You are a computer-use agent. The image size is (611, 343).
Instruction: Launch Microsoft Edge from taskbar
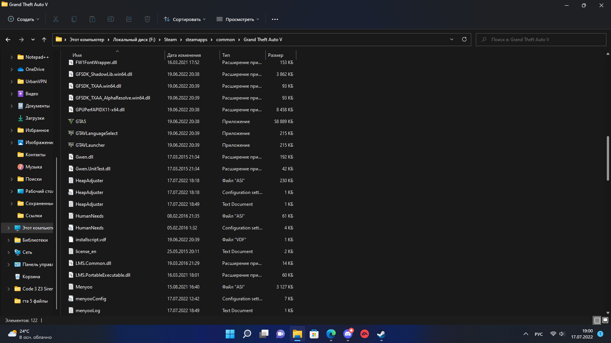[x=331, y=334]
